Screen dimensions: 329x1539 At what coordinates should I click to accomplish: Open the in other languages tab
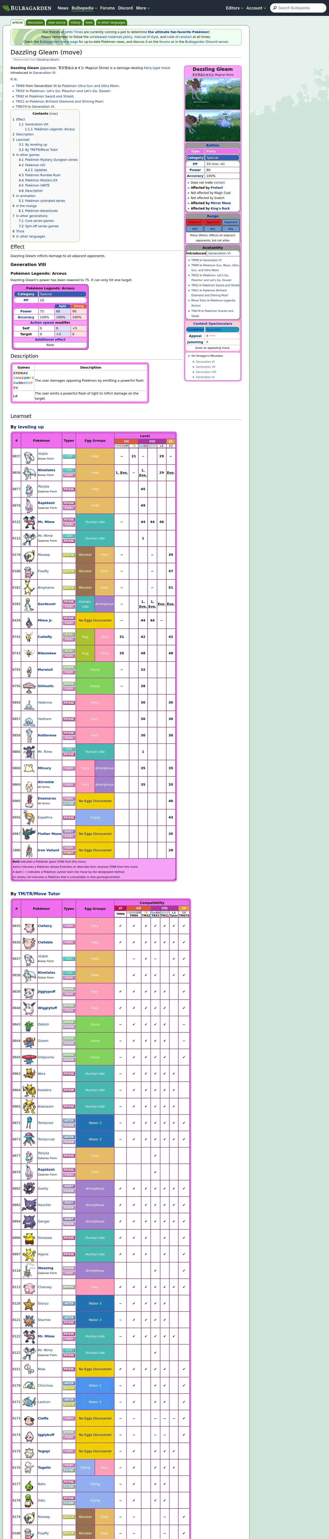[112, 23]
